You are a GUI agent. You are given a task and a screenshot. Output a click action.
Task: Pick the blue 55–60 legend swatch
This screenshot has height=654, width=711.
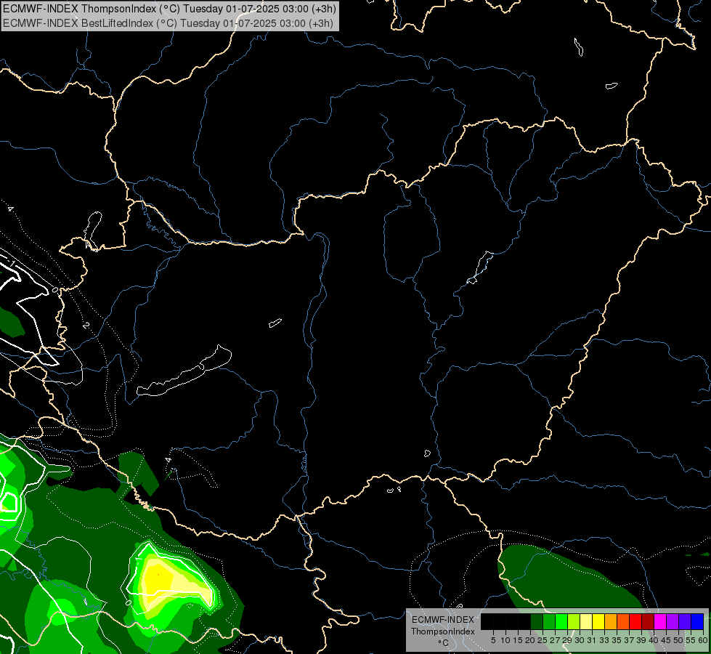coord(697,621)
